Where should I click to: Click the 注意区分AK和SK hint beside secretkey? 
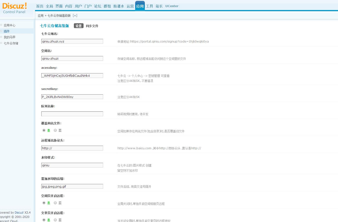[129, 97]
